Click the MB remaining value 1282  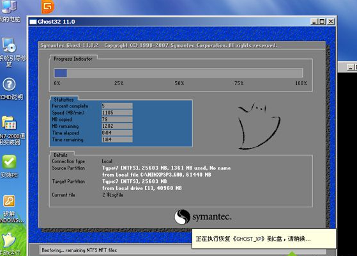(x=117, y=126)
